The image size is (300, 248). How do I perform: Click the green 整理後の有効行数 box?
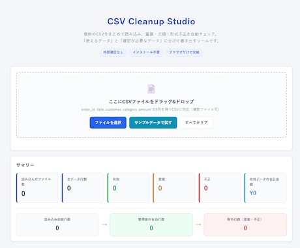(151, 225)
